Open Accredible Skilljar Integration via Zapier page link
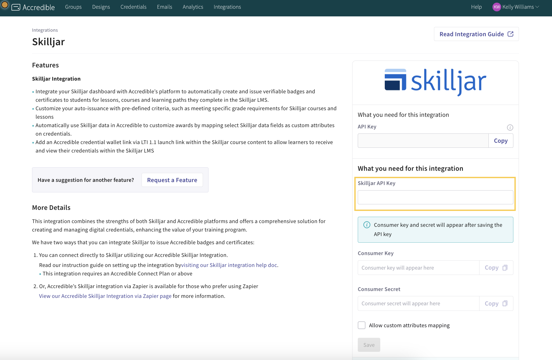Viewport: 552px width, 360px height. pyautogui.click(x=105, y=296)
